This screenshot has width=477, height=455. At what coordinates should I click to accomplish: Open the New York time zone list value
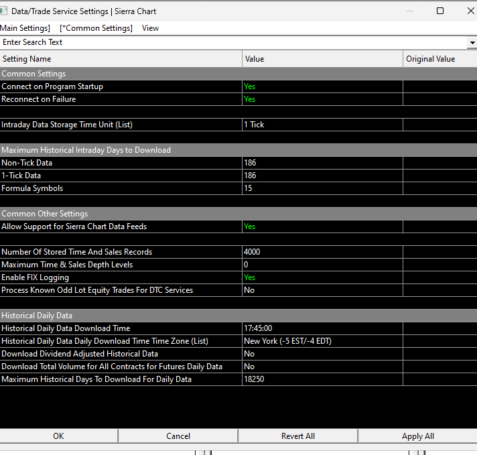(x=322, y=341)
